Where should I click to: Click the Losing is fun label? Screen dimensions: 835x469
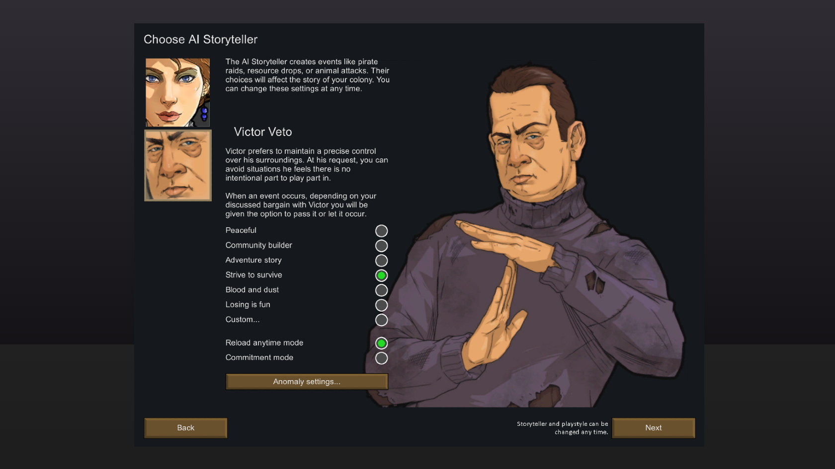pos(248,305)
